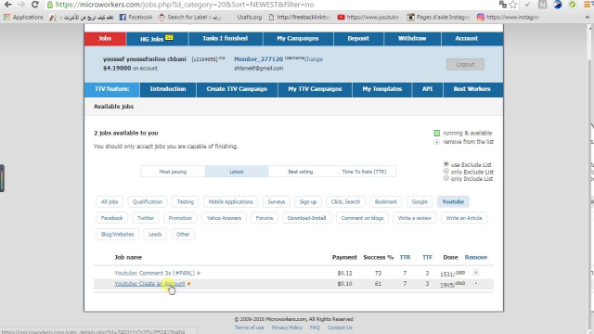Open the YouTube bookmark in bookmarks bar

pyautogui.click(x=368, y=18)
